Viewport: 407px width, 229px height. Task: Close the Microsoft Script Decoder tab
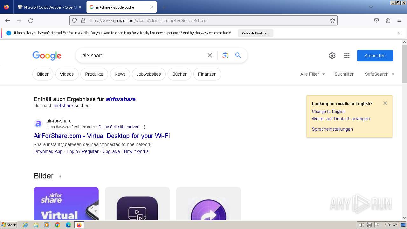(80, 7)
